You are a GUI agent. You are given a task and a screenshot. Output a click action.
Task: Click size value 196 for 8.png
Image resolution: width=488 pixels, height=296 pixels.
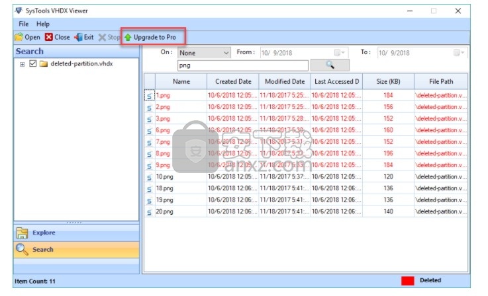[388, 154]
